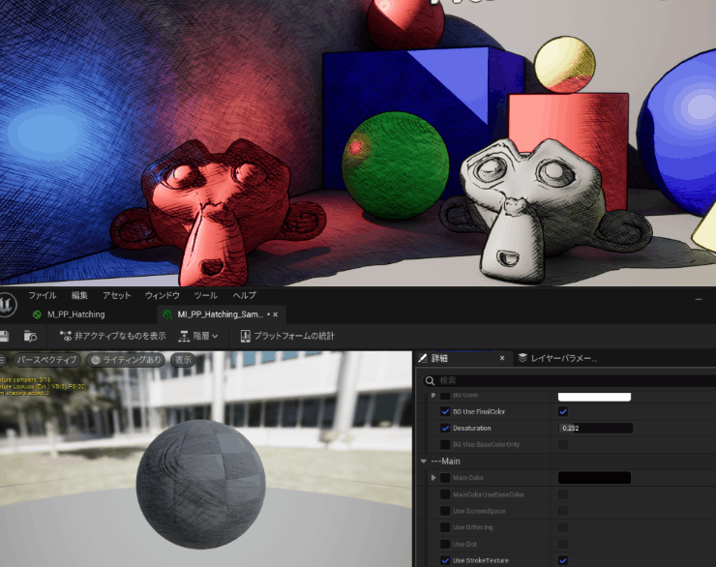This screenshot has width=716, height=567.
Task: Enable the Main Color override checkbox
Action: click(445, 478)
